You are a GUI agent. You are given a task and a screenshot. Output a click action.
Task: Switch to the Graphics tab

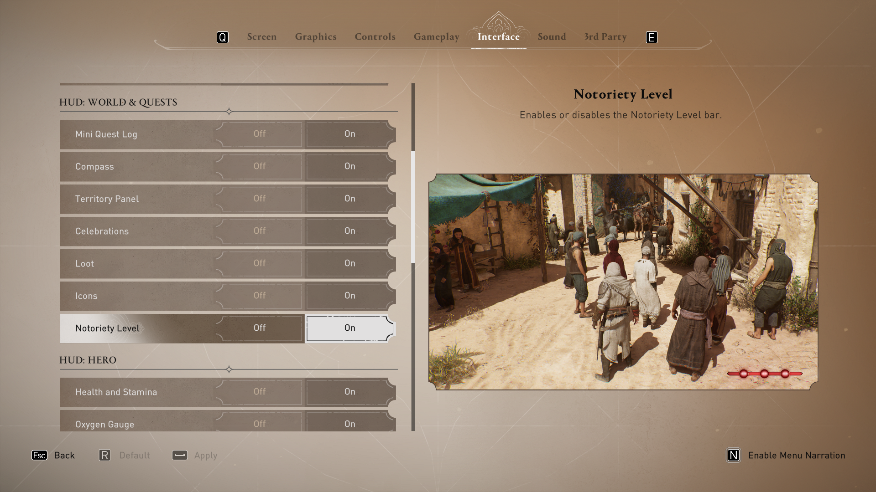coord(315,37)
